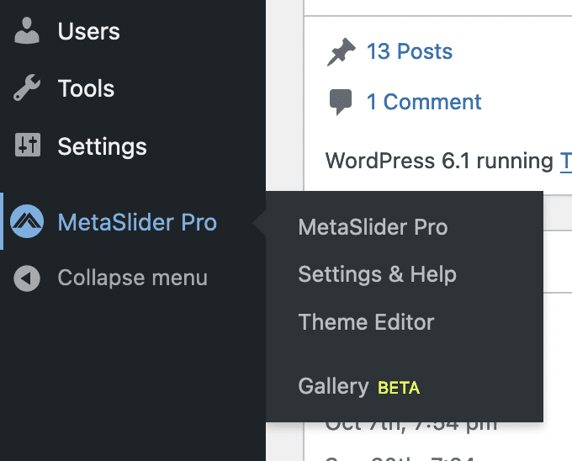The height and width of the screenshot is (461, 572).
Task: Click the pushpin icon beside 13 Posts
Action: (x=341, y=52)
